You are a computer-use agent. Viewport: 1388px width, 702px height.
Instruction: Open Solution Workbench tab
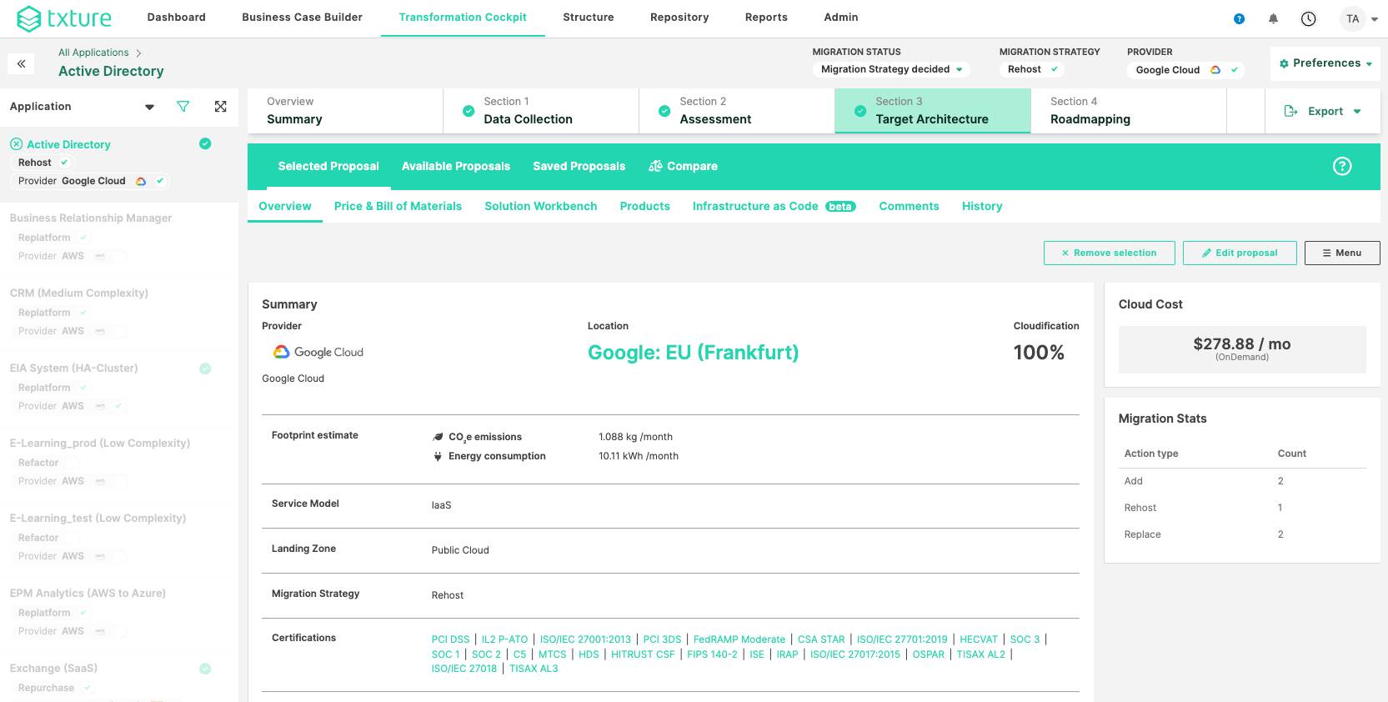(541, 206)
